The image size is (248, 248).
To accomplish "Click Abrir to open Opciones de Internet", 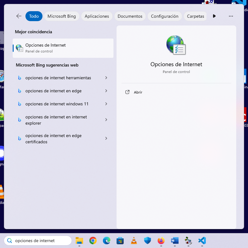I will tap(138, 92).
